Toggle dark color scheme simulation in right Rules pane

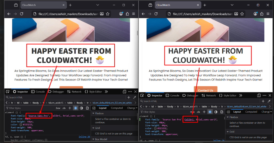click(x=216, y=112)
